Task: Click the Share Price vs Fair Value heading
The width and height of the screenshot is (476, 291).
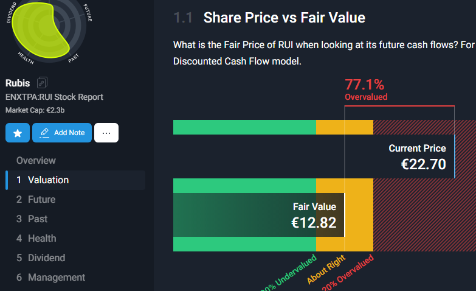Action: pyautogui.click(x=285, y=18)
